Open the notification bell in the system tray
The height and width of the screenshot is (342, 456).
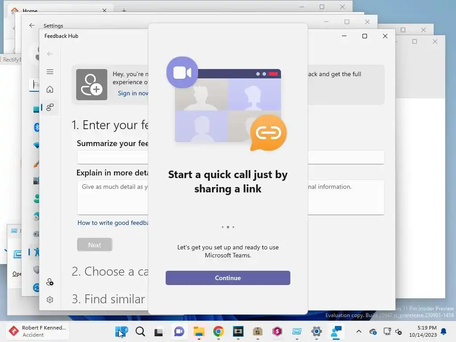(x=444, y=331)
